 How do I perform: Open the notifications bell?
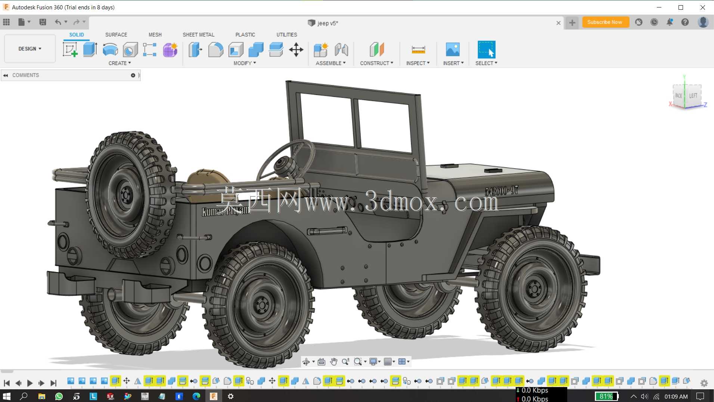point(670,22)
